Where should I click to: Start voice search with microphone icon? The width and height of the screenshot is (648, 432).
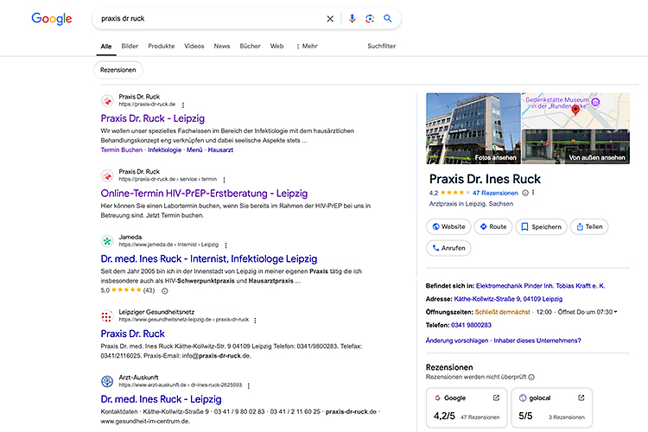click(x=352, y=18)
